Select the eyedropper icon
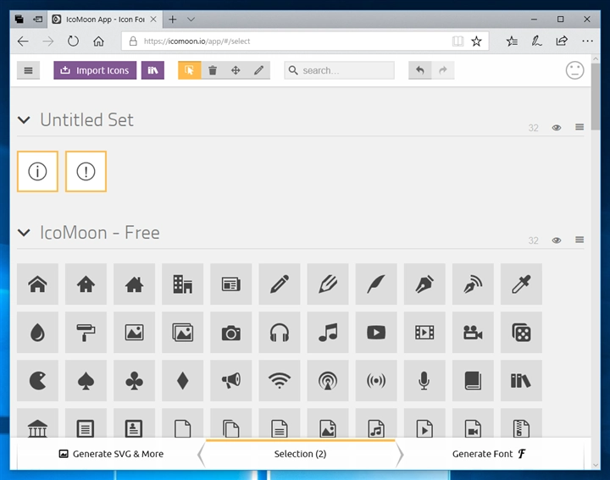 (521, 284)
